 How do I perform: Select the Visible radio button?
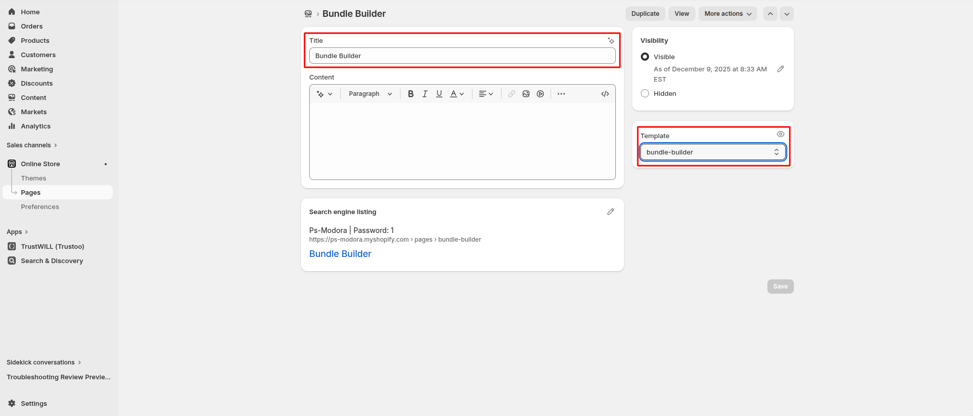645,57
